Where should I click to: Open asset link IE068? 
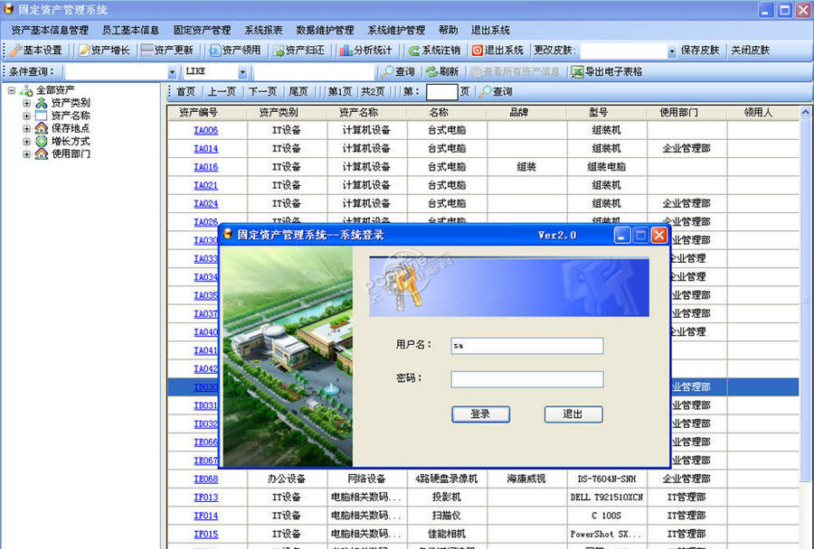pos(206,479)
